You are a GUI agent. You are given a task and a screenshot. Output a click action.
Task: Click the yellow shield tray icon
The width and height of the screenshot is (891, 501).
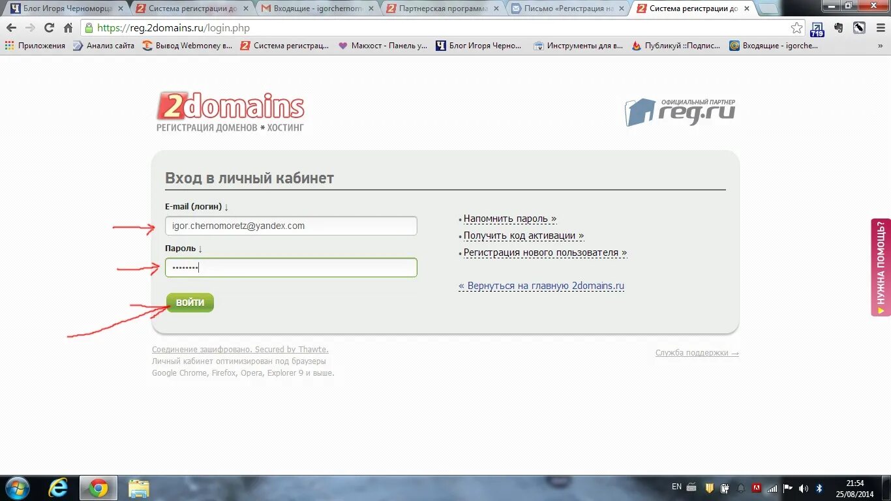[709, 488]
